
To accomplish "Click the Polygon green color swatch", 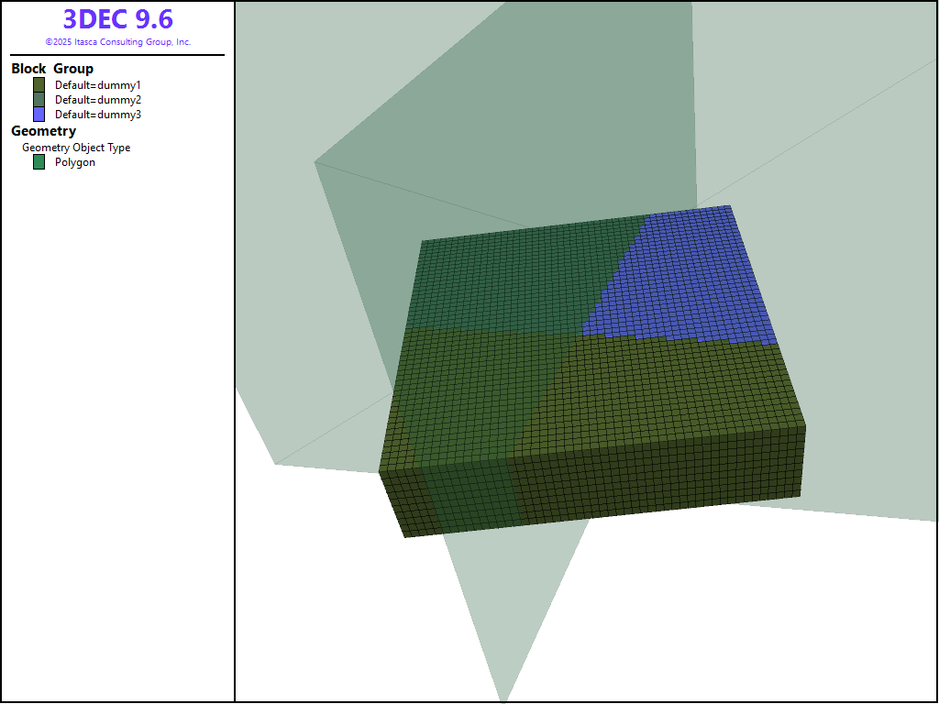I will point(39,162).
